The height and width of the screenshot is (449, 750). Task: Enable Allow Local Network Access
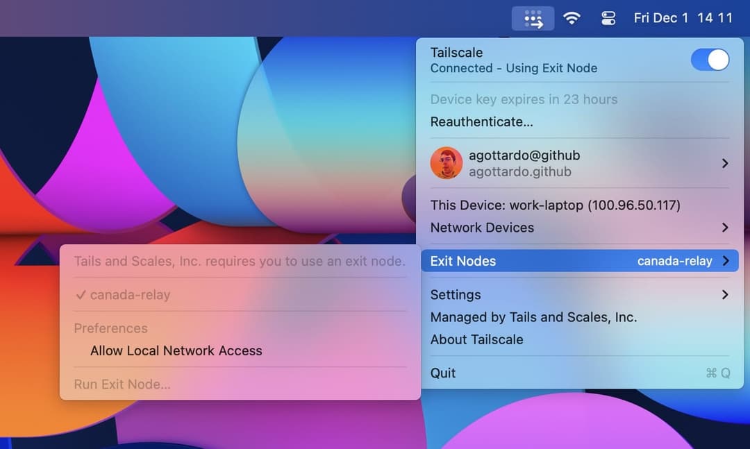coord(175,350)
